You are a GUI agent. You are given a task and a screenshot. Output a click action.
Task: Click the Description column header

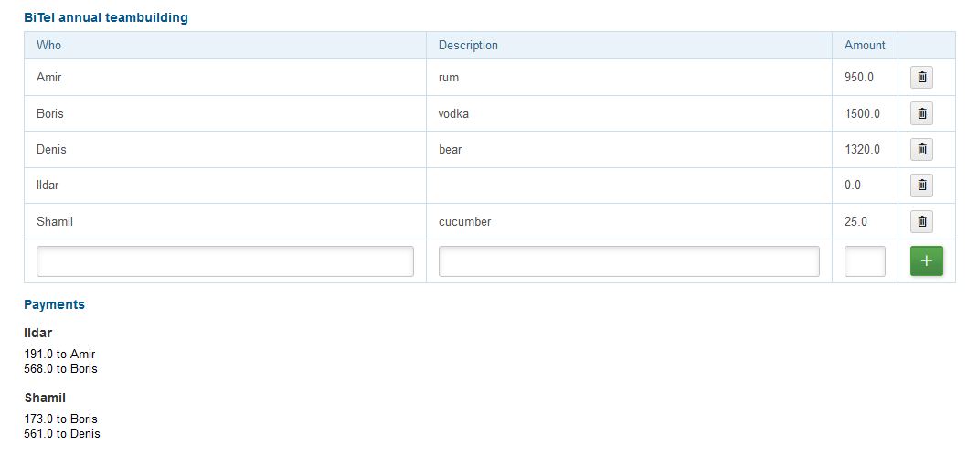[468, 46]
